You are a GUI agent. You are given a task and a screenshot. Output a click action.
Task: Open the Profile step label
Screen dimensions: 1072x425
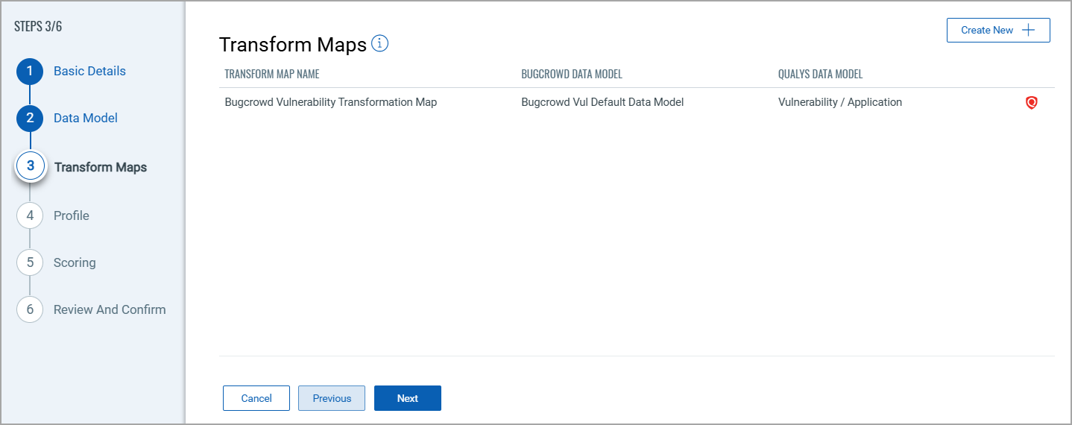72,215
